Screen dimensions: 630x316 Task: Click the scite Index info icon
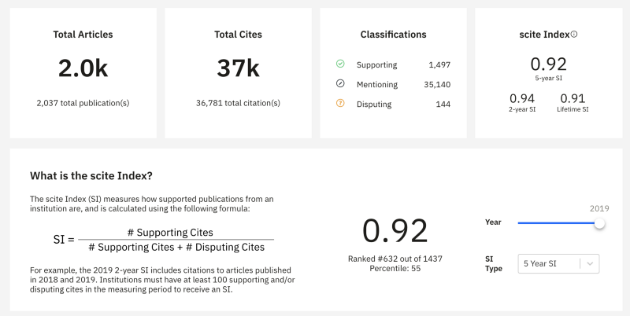coord(574,35)
